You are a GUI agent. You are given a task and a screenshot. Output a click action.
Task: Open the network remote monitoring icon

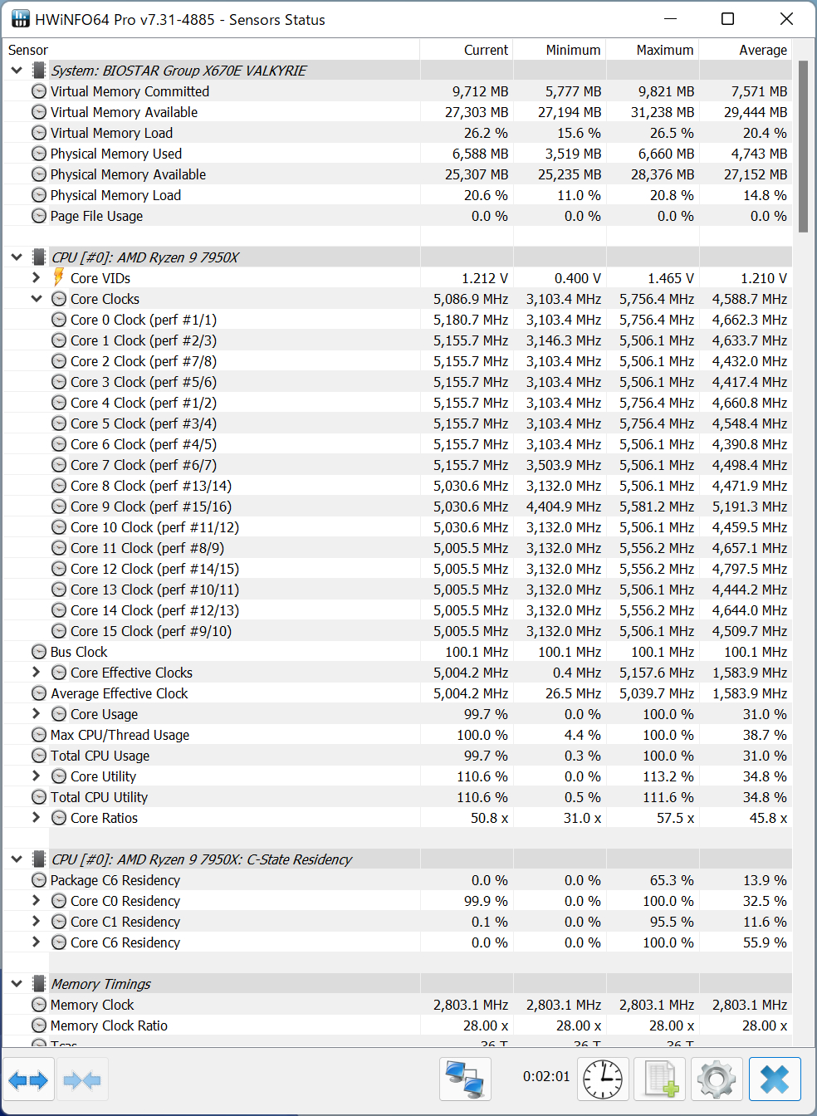pyautogui.click(x=465, y=1079)
